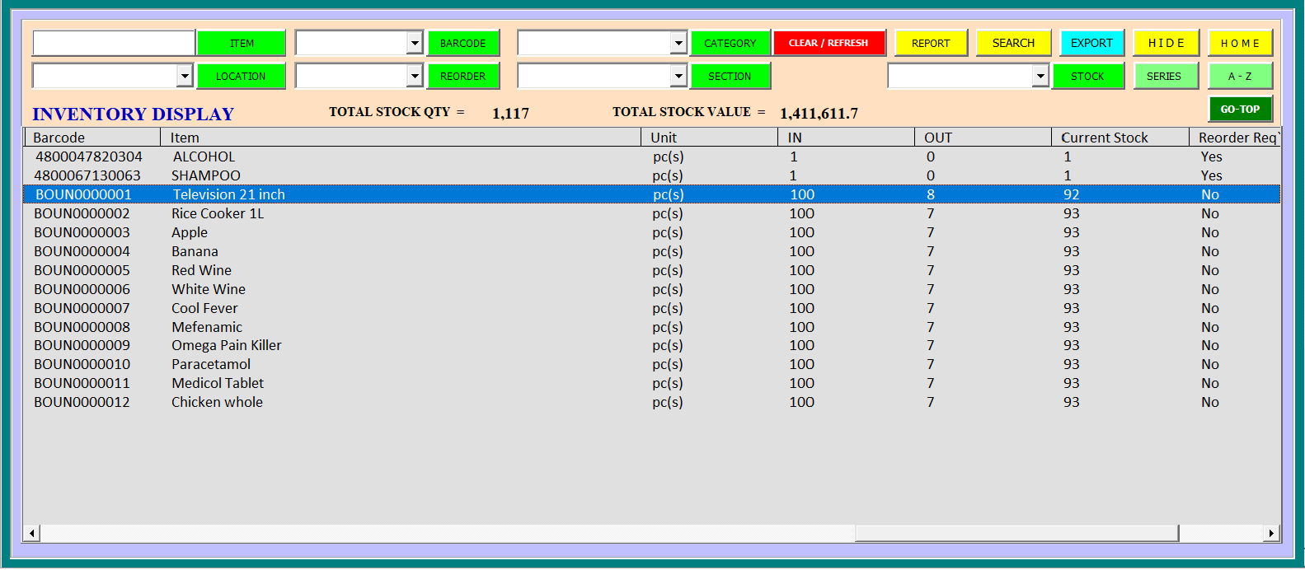The height and width of the screenshot is (570, 1305).
Task: Click the dark green GO-TOP button
Action: (x=1240, y=109)
